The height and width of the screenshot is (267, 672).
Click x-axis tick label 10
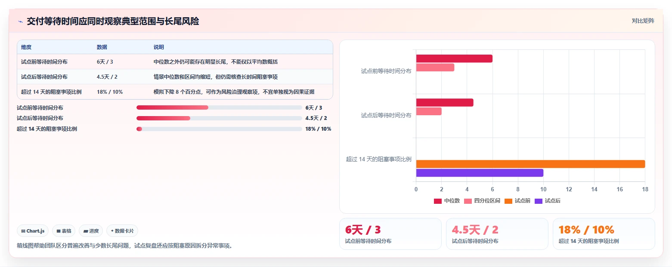point(543,189)
